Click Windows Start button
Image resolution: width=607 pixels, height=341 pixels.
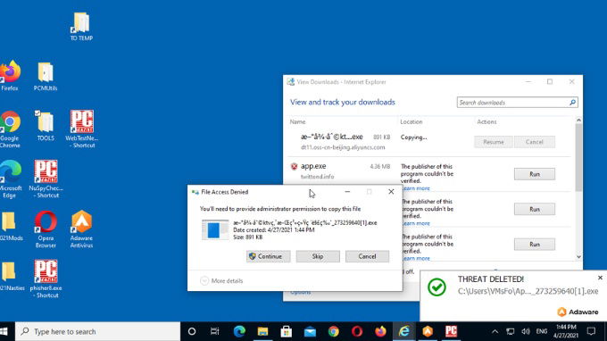(x=4, y=331)
